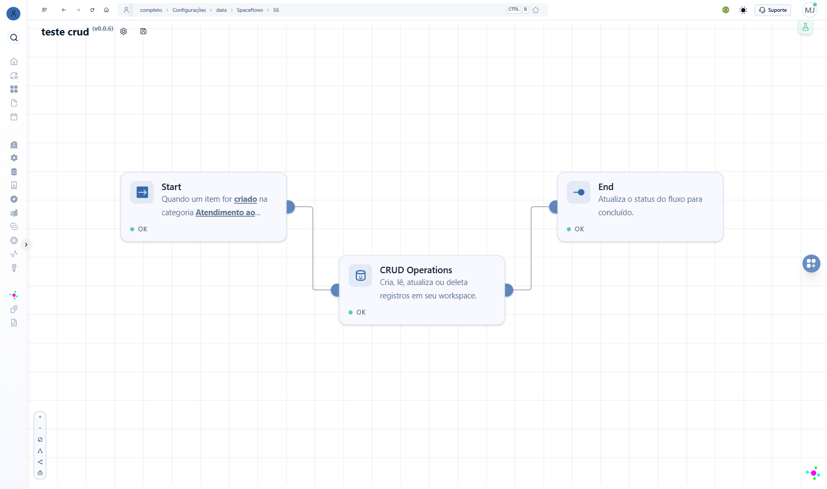Click the '56' breadcrumb item
Screen dimensions: 827x489
coord(276,10)
